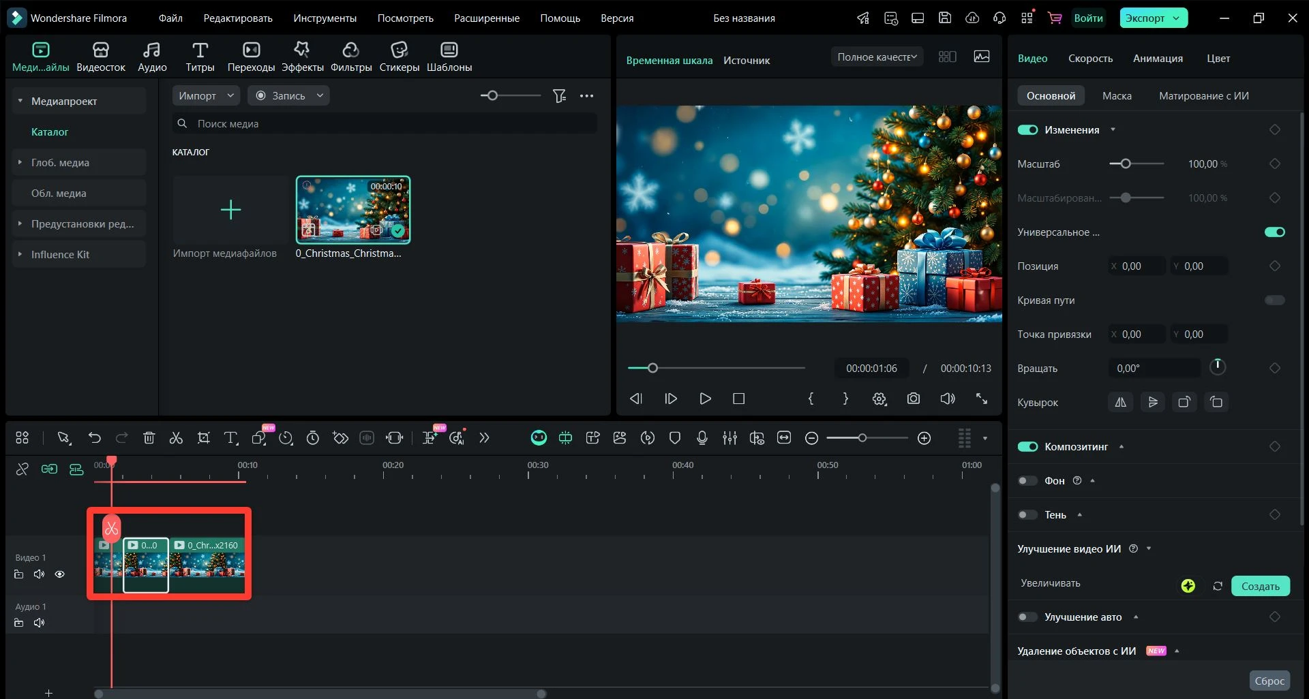Open the Stickers panel
This screenshot has width=1309, height=699.
click(x=399, y=57)
